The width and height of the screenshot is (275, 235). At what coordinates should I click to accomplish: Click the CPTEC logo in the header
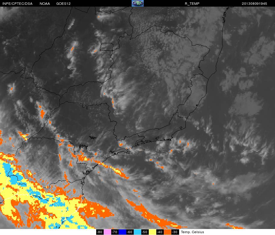(138, 3)
